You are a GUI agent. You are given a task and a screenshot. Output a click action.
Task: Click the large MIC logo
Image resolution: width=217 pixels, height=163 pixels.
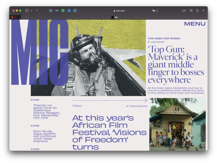tap(40, 52)
